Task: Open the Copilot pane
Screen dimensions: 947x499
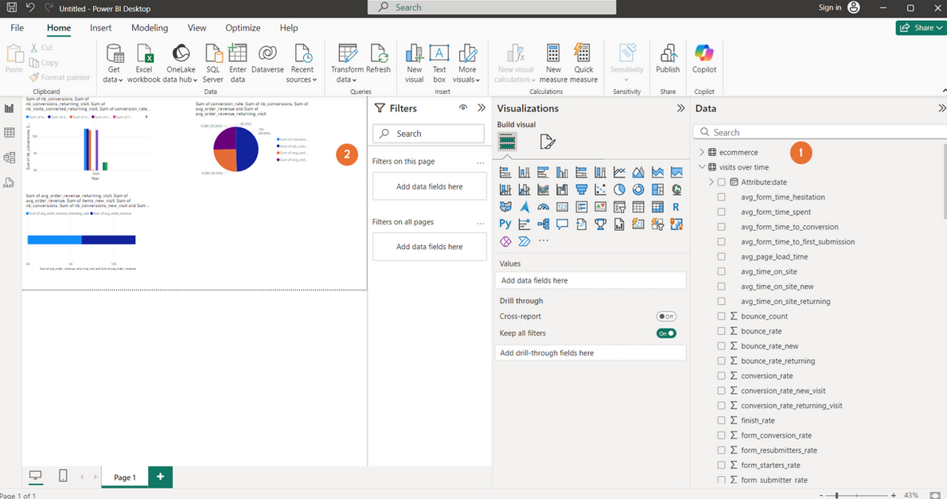Action: 704,54
